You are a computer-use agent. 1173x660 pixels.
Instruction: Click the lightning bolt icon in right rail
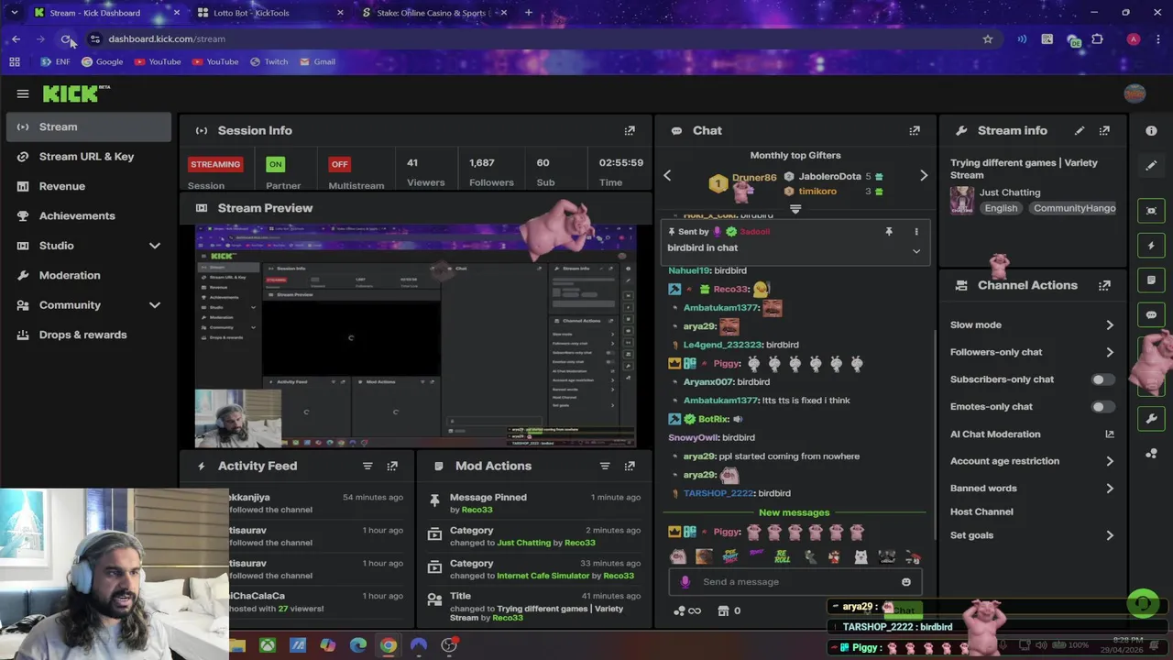click(x=1151, y=246)
